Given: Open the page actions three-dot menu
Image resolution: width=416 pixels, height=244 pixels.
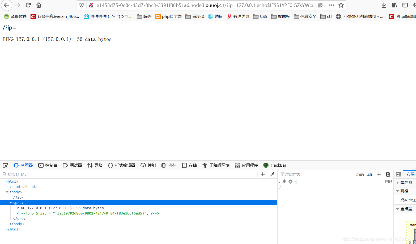Looking at the screenshot, I should click(332, 5).
